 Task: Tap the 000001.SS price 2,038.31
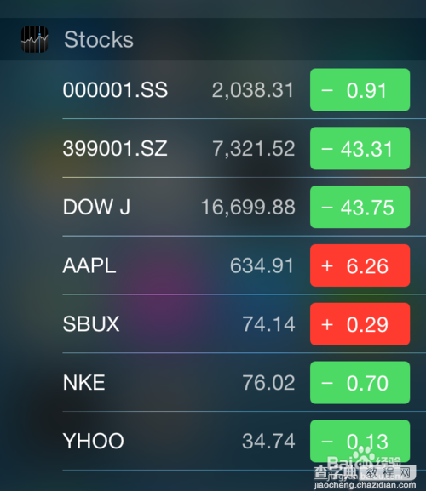tap(253, 90)
